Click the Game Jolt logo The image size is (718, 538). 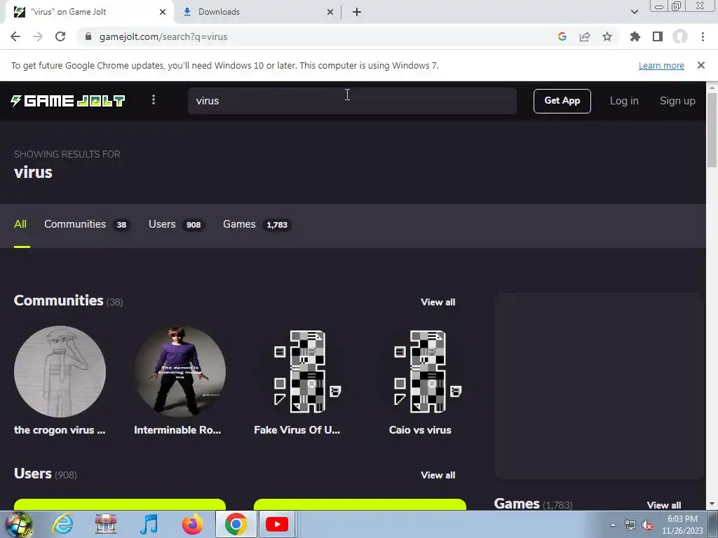pos(68,101)
